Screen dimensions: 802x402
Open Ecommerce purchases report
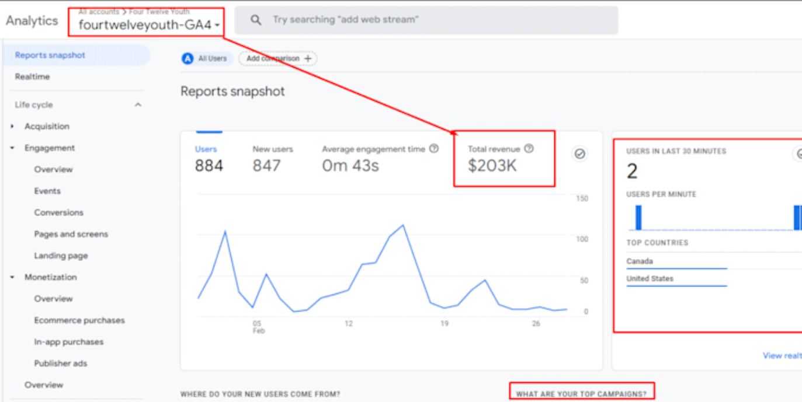click(x=79, y=320)
